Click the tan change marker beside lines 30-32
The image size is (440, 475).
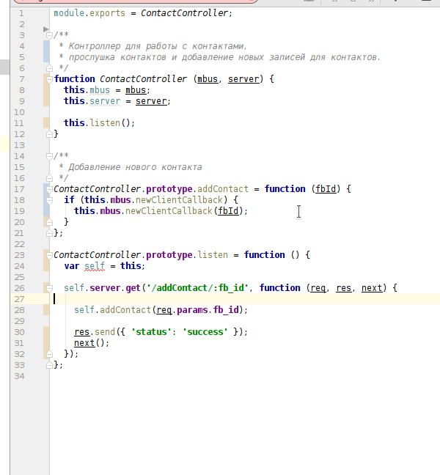click(46, 343)
